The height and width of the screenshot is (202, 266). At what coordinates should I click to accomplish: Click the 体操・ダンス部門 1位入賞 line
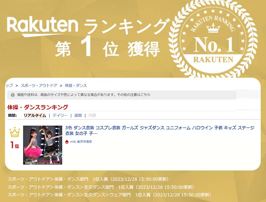click(88, 179)
